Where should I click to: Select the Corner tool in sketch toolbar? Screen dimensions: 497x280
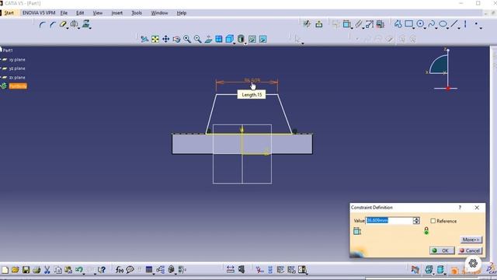[x=43, y=24]
